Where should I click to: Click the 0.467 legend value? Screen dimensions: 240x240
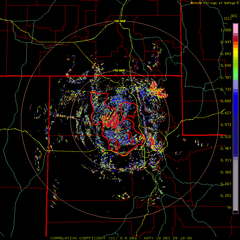coord(226,149)
